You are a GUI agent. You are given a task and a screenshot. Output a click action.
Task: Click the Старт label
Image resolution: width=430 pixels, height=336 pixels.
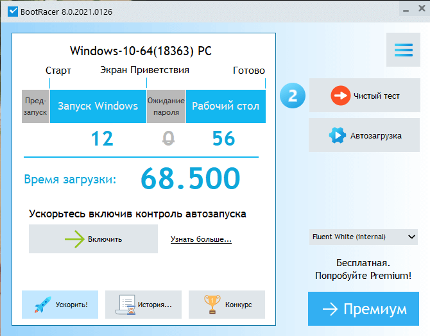(x=58, y=71)
